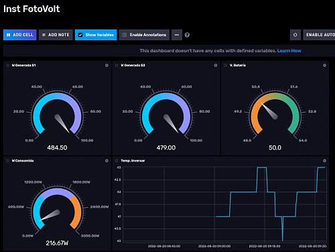Click the Temp. Inversor line at its lowest dip

[x=283, y=240]
